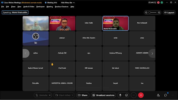Toggle Start video button
Screen dimensions: 178x100
(63, 95)
